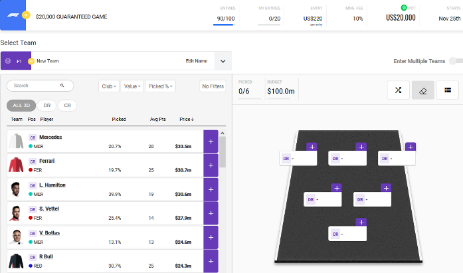This screenshot has width=463, height=273.
Task: Click the shuffle random team icon
Action: pyautogui.click(x=399, y=90)
